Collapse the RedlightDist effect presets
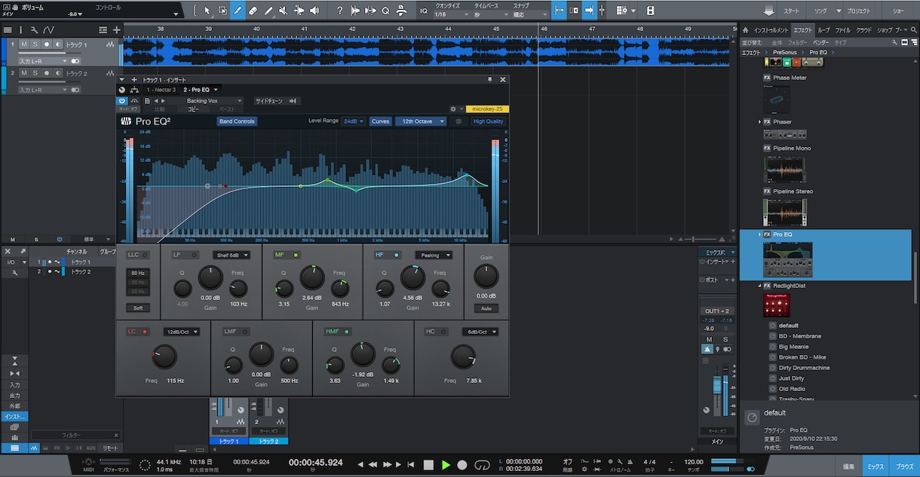Screen dimensions: 920x477 759,286
